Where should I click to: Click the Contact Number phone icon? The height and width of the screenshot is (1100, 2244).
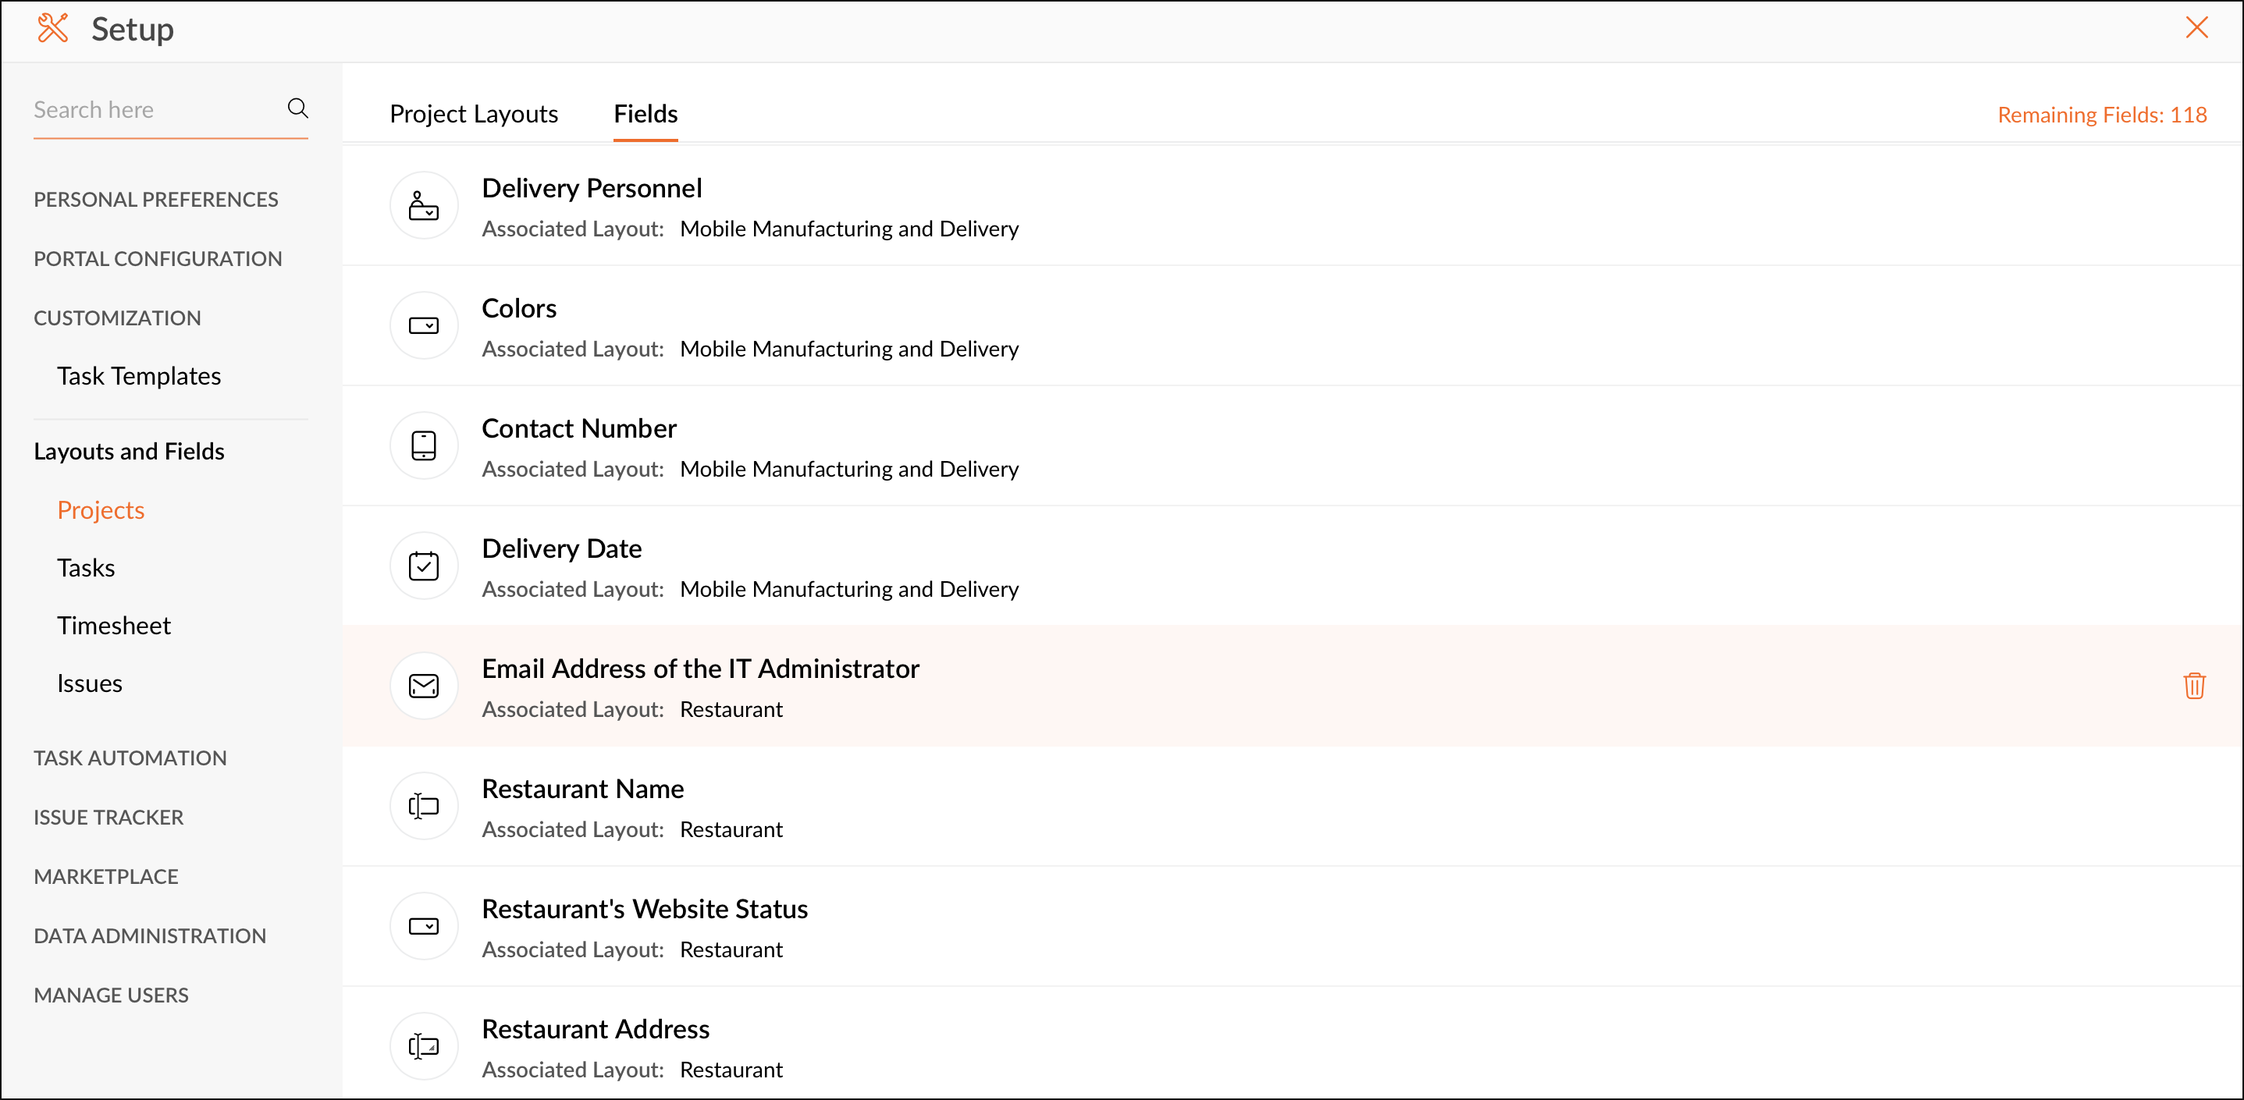(423, 446)
